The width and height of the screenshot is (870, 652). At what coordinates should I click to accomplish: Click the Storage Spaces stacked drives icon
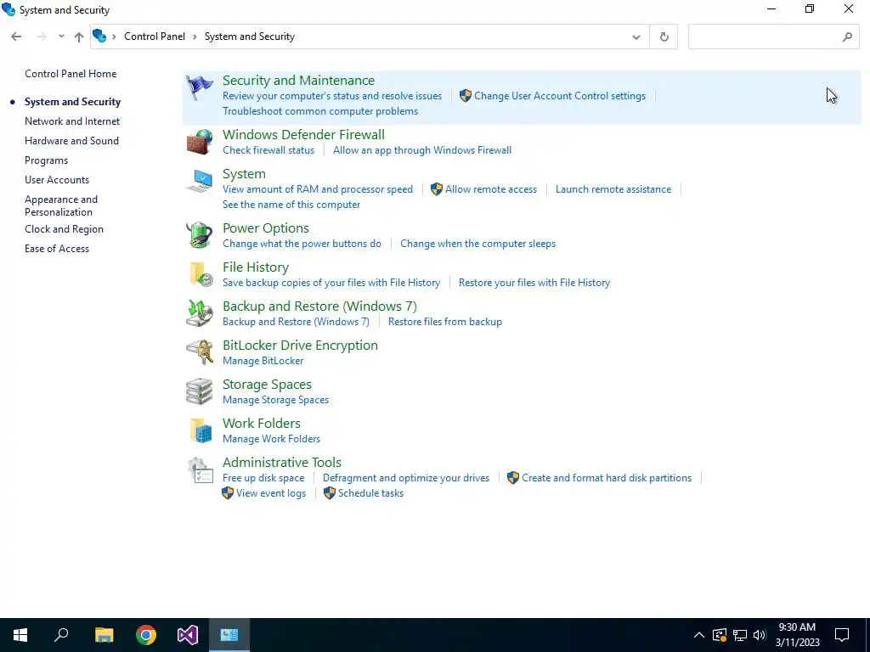[x=199, y=391]
